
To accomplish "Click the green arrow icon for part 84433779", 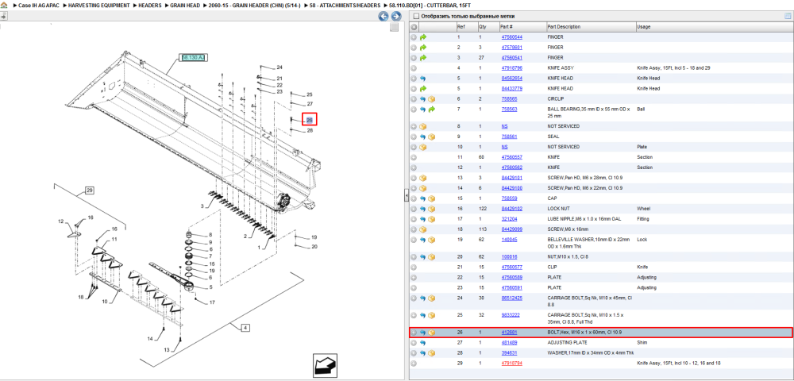I will point(423,89).
